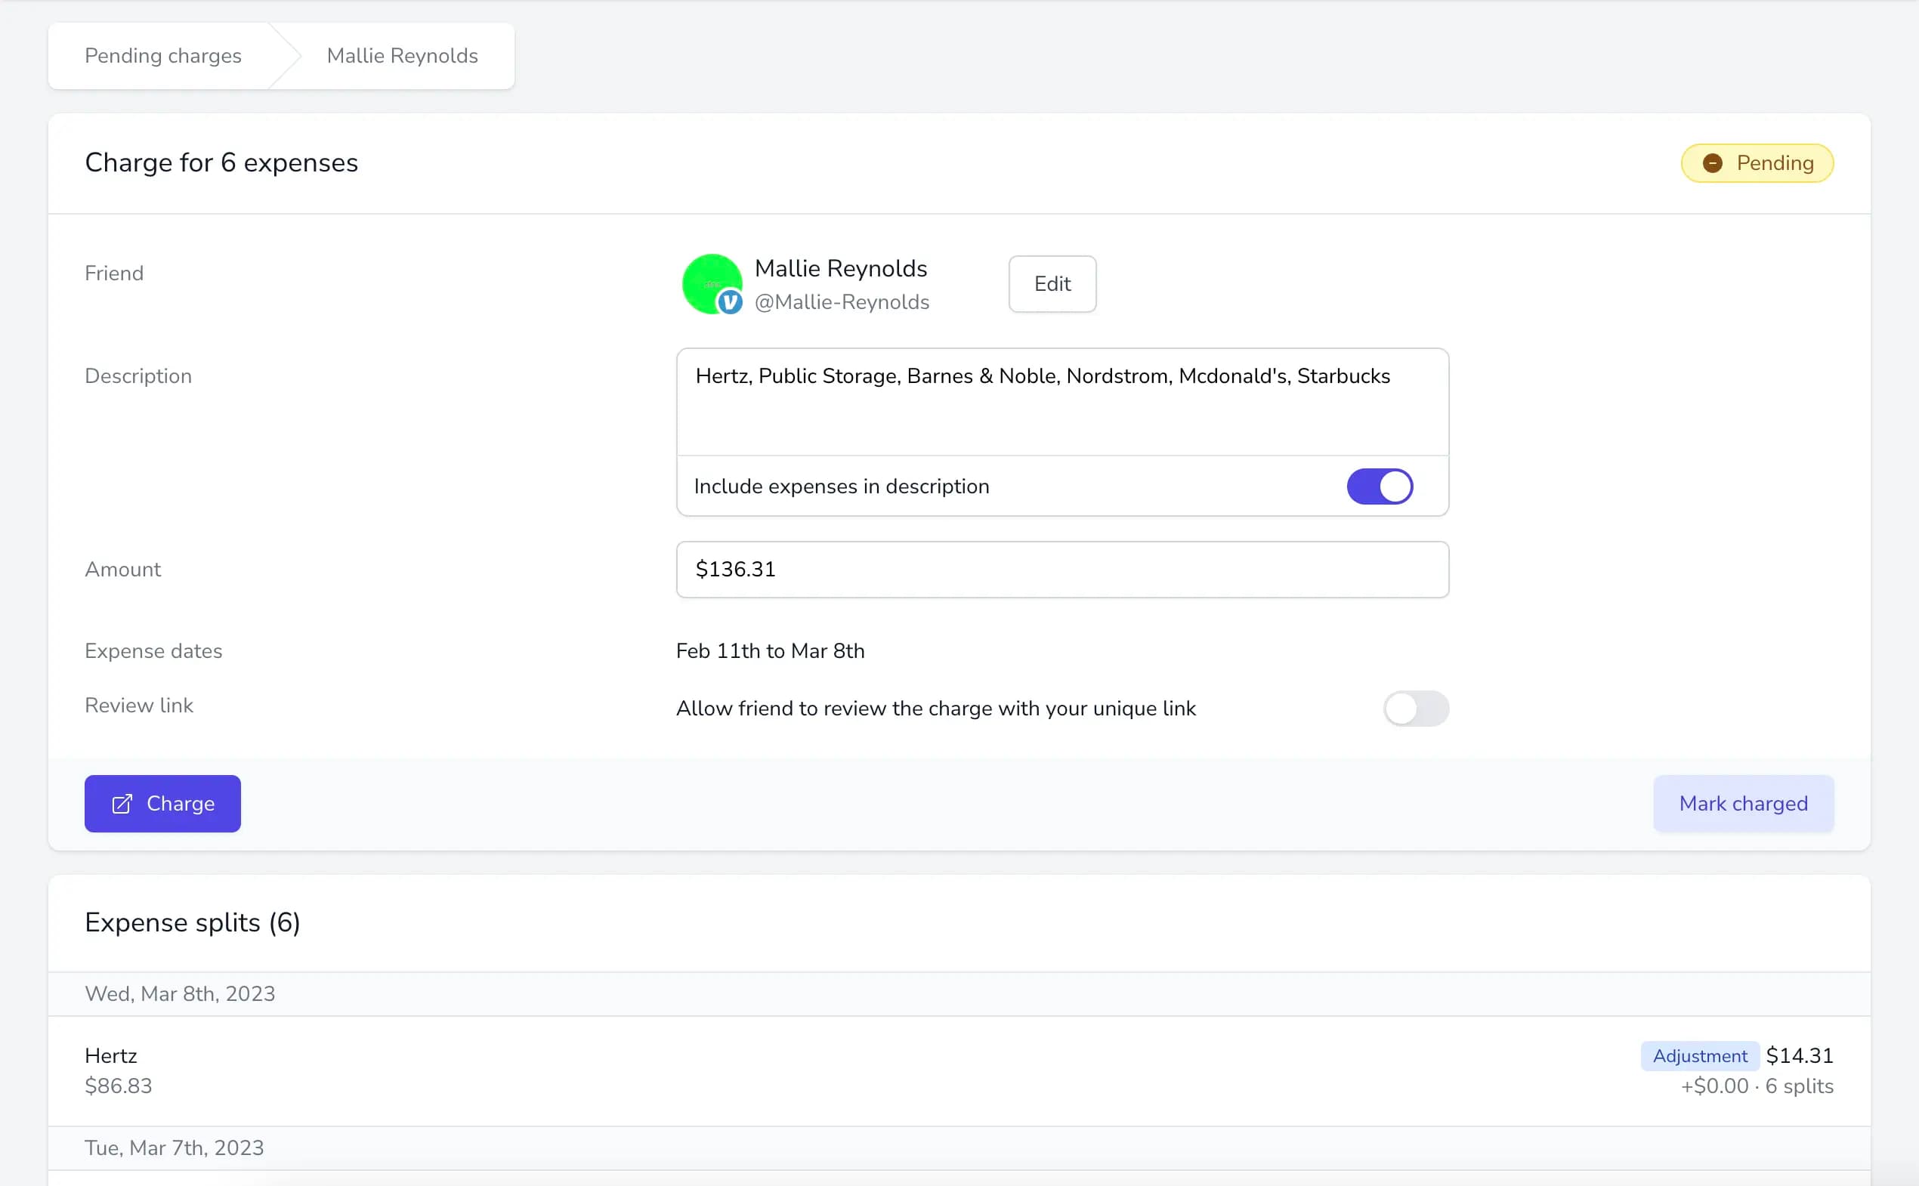Image resolution: width=1919 pixels, height=1186 pixels.
Task: Click the Expense splits (6) heading
Action: (192, 922)
